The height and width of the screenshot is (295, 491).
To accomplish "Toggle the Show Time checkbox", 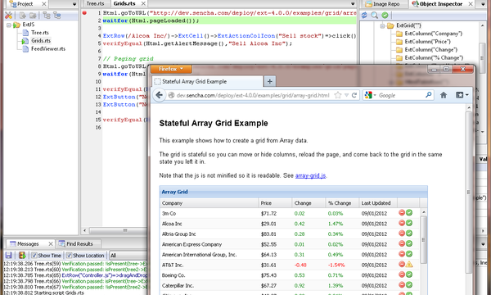I will tap(34, 256).
